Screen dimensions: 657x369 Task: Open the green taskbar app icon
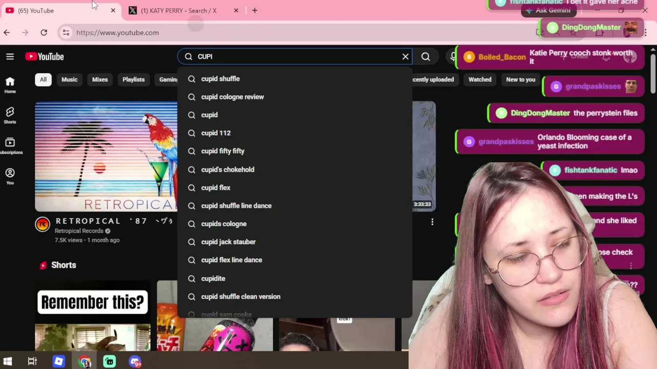click(109, 362)
